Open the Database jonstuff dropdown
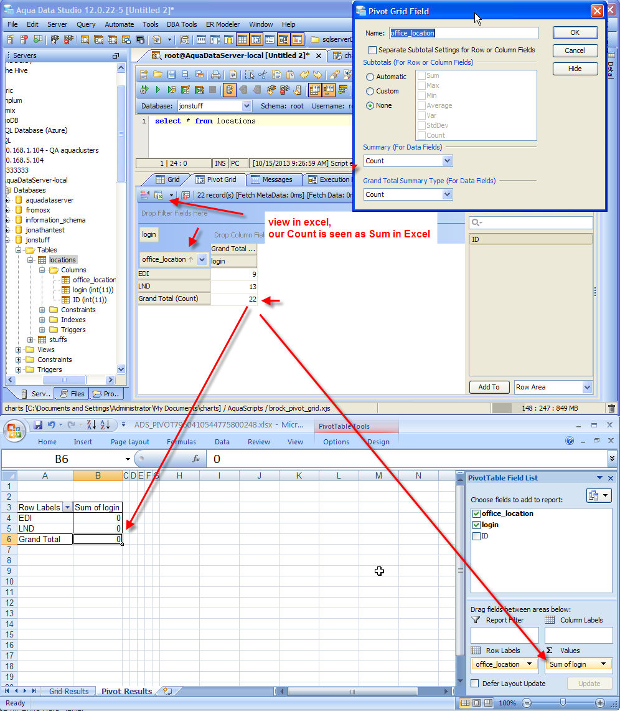Screen dimensions: 620x711 tap(247, 106)
